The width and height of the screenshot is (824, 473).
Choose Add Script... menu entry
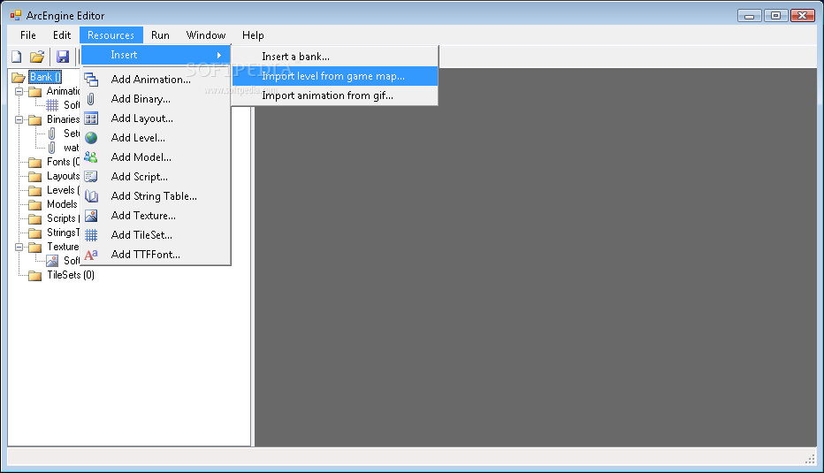pyautogui.click(x=156, y=177)
